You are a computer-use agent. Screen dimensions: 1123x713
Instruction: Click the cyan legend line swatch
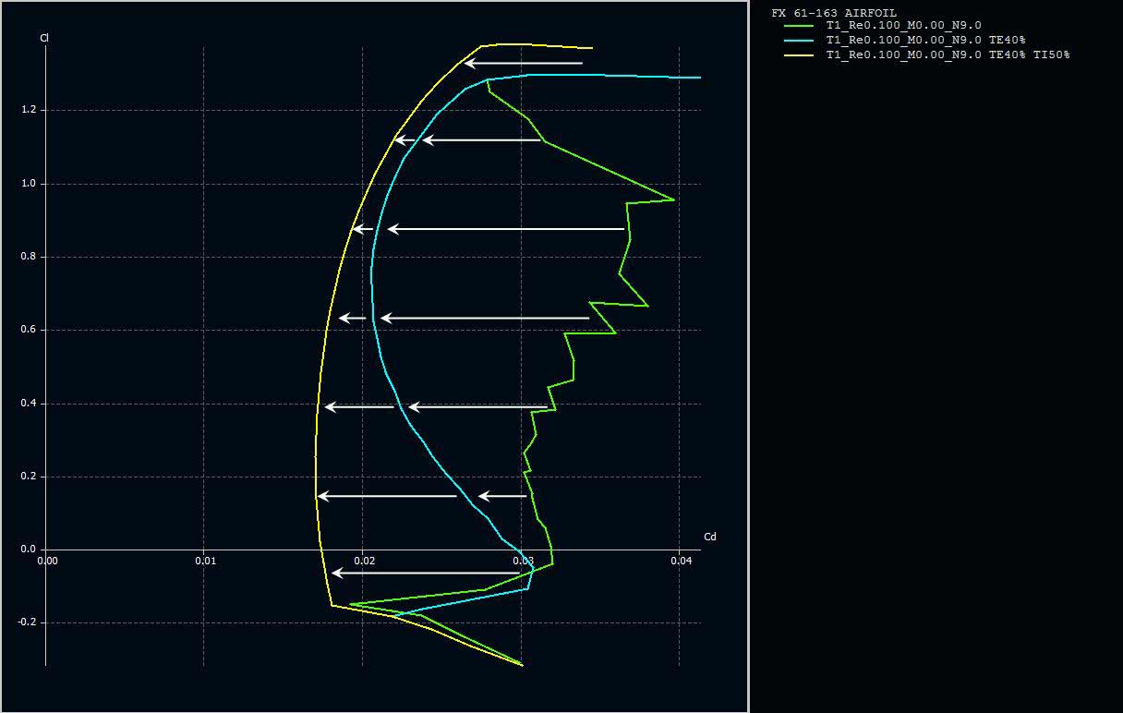tap(799, 41)
